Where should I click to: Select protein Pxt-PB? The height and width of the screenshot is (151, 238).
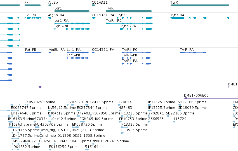tap(33, 52)
